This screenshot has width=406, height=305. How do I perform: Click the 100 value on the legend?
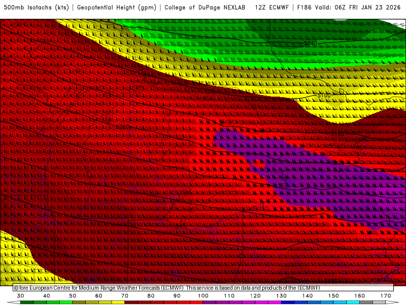(x=203, y=296)
